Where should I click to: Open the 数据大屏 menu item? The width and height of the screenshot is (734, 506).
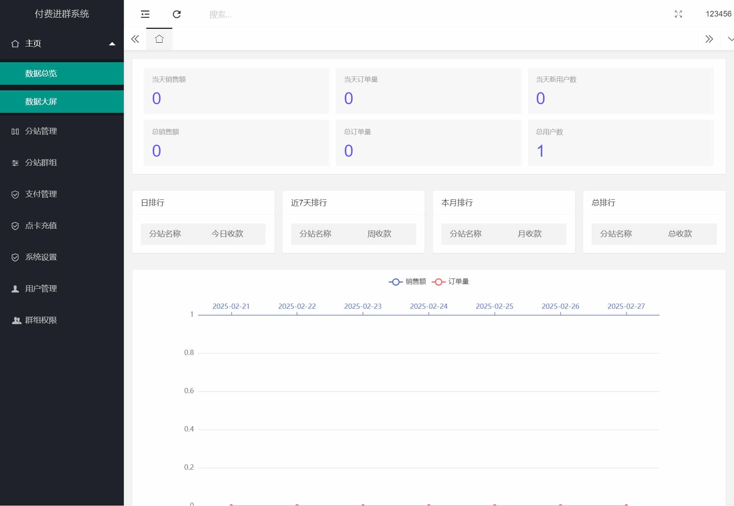pos(41,101)
